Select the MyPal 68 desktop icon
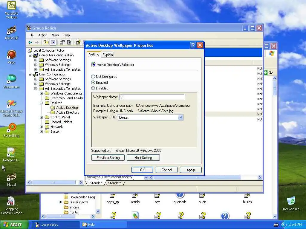306x229 pixels. pyautogui.click(x=11, y=33)
